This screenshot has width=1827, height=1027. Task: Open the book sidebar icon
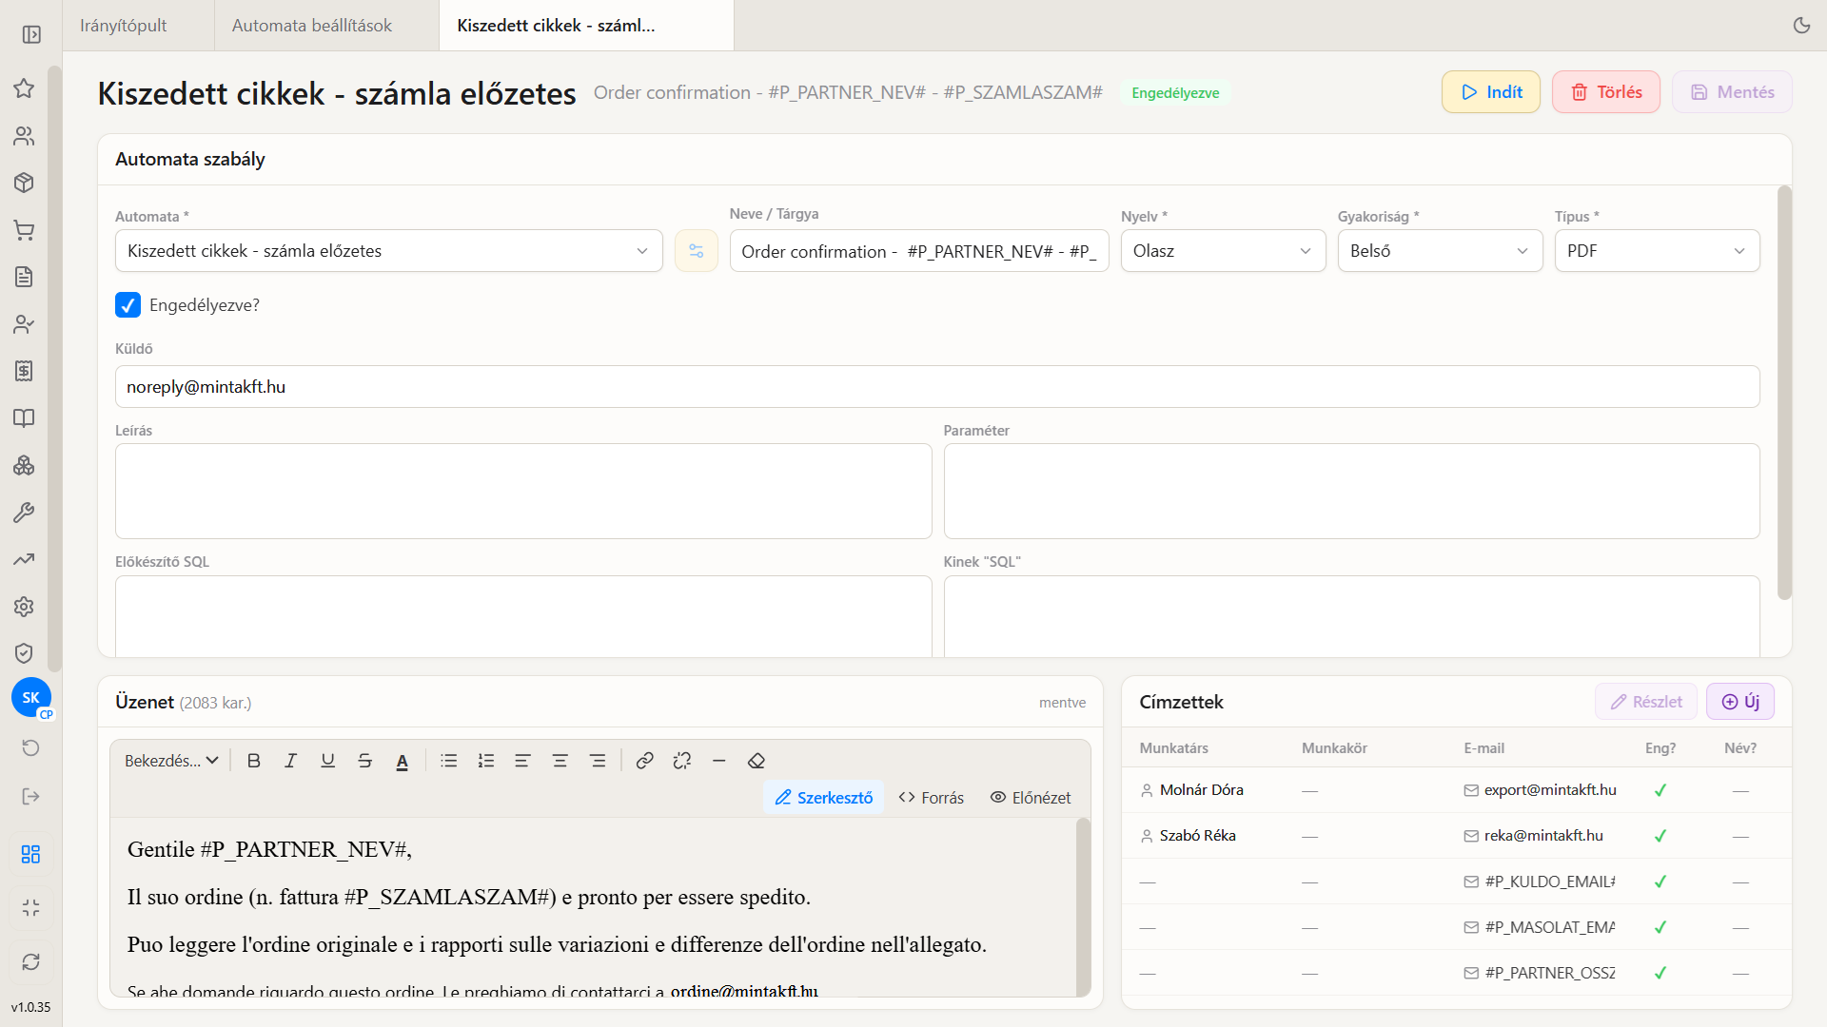(24, 418)
